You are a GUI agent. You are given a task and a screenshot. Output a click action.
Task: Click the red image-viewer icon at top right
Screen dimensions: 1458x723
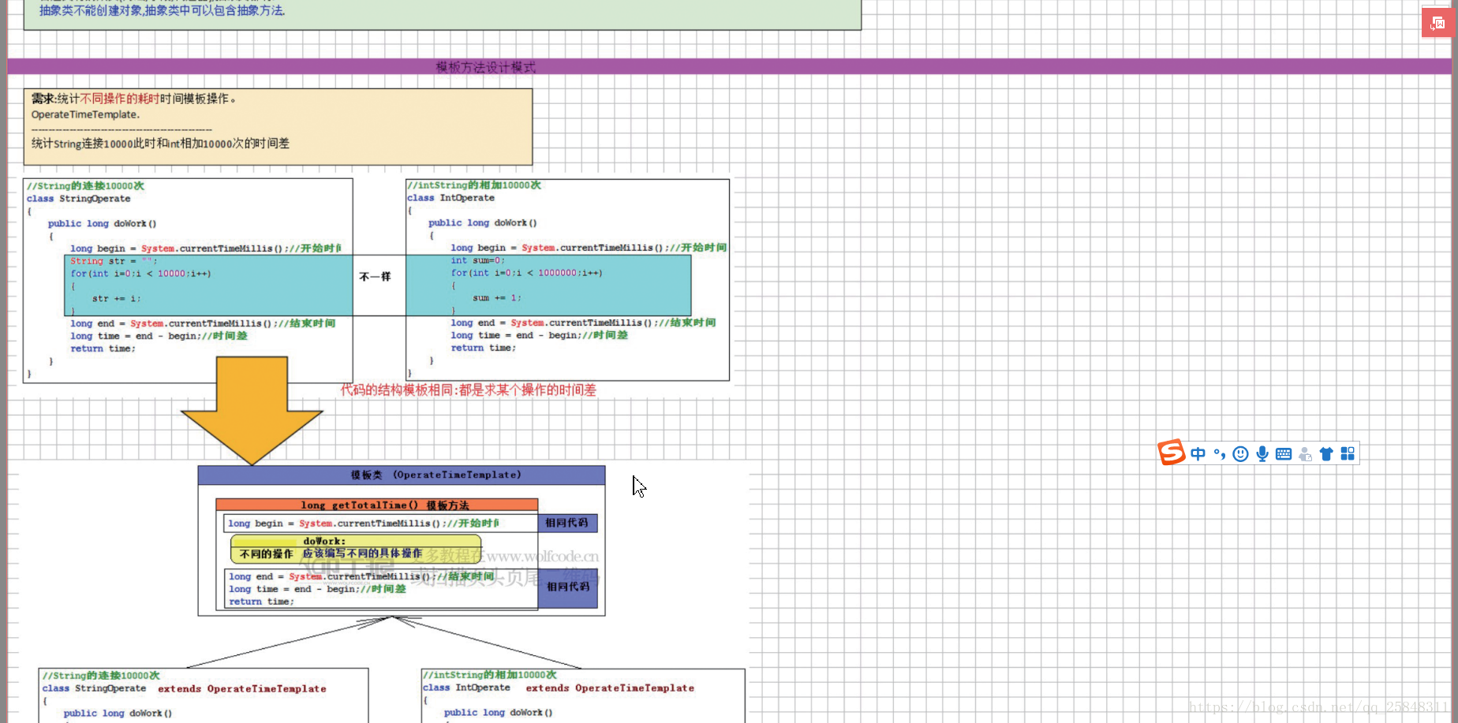[x=1437, y=23]
